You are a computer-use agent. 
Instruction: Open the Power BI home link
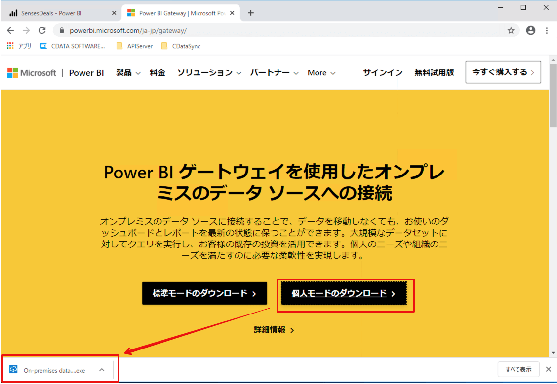click(x=86, y=72)
